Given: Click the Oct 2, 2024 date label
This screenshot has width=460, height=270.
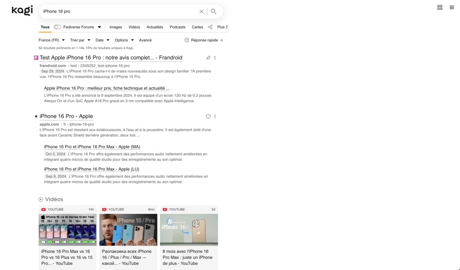Looking at the screenshot, I should [56, 154].
